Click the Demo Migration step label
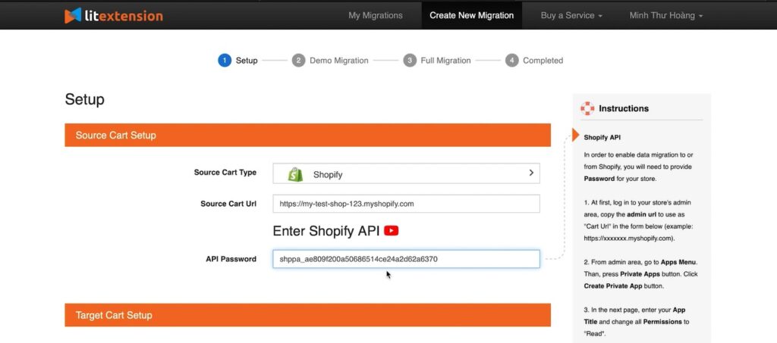Screen dimensions: 777x343 [339, 61]
